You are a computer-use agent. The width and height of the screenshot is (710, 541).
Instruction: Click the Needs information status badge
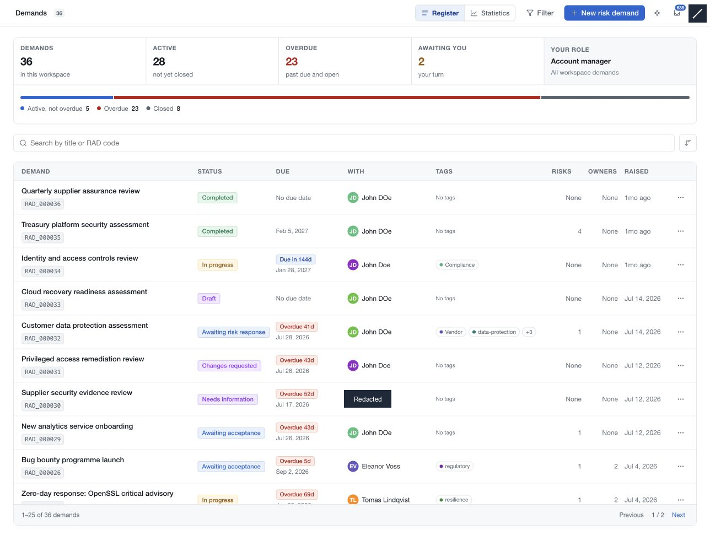[x=228, y=399]
